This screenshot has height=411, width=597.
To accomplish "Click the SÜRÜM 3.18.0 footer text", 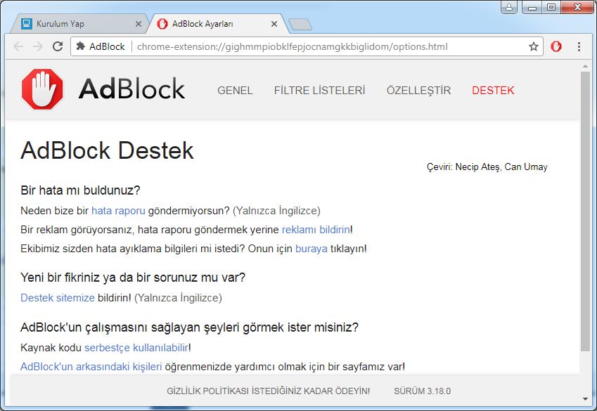I will pos(422,391).
